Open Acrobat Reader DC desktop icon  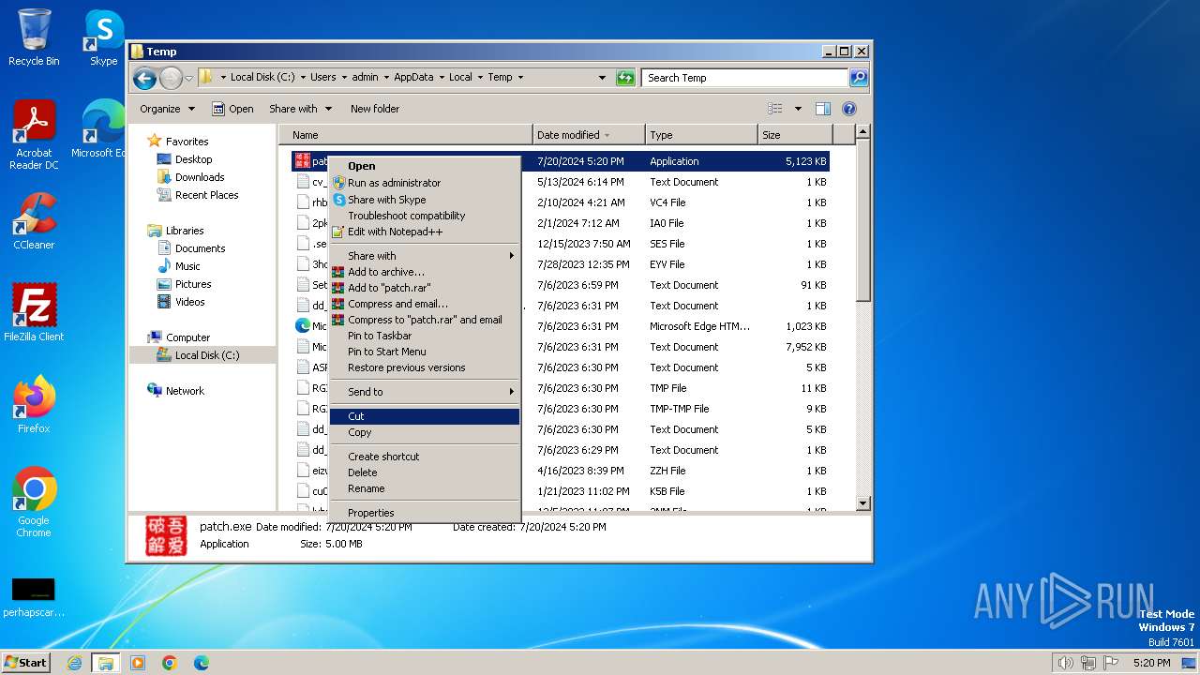point(34,135)
